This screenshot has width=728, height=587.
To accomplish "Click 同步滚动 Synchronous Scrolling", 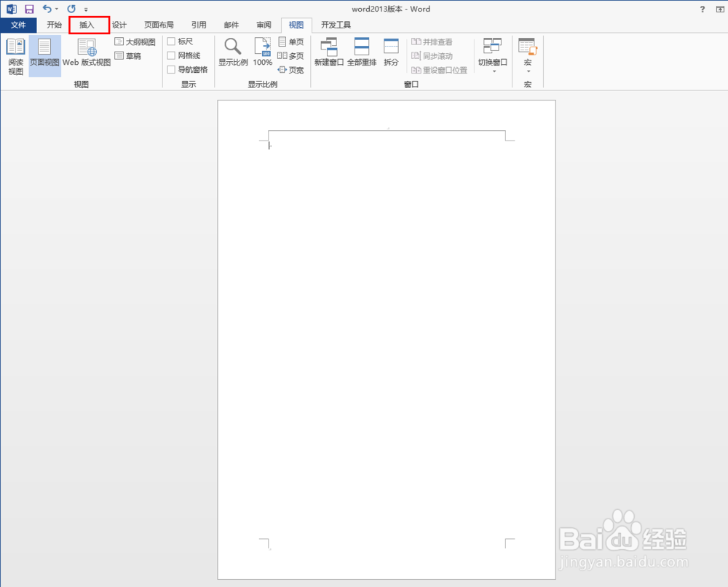I will coord(432,56).
